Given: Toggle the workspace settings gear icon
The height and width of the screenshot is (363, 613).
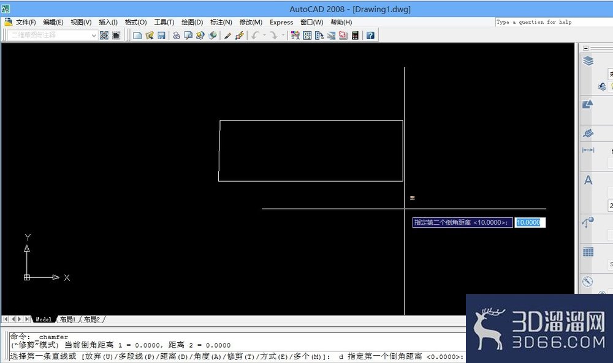Looking at the screenshot, I should click(104, 36).
